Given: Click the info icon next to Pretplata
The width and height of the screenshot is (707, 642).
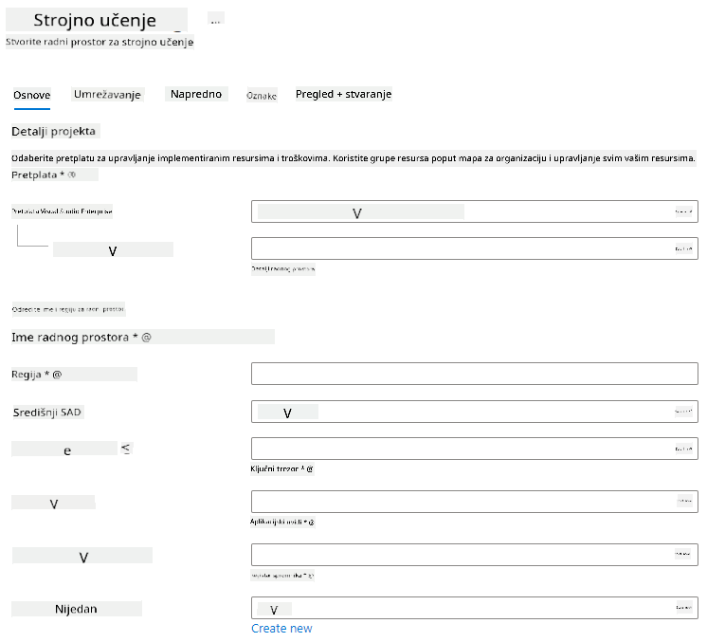Looking at the screenshot, I should pyautogui.click(x=72, y=174).
